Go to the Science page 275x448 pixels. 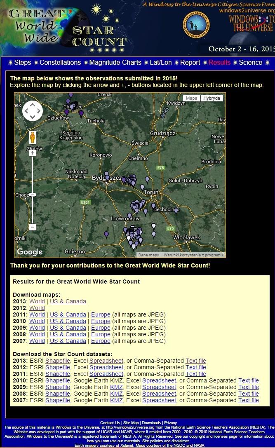click(250, 63)
